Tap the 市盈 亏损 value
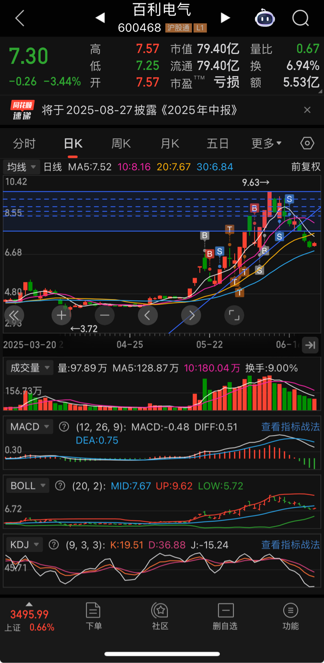Screen dimensions: 324x663 205,82
